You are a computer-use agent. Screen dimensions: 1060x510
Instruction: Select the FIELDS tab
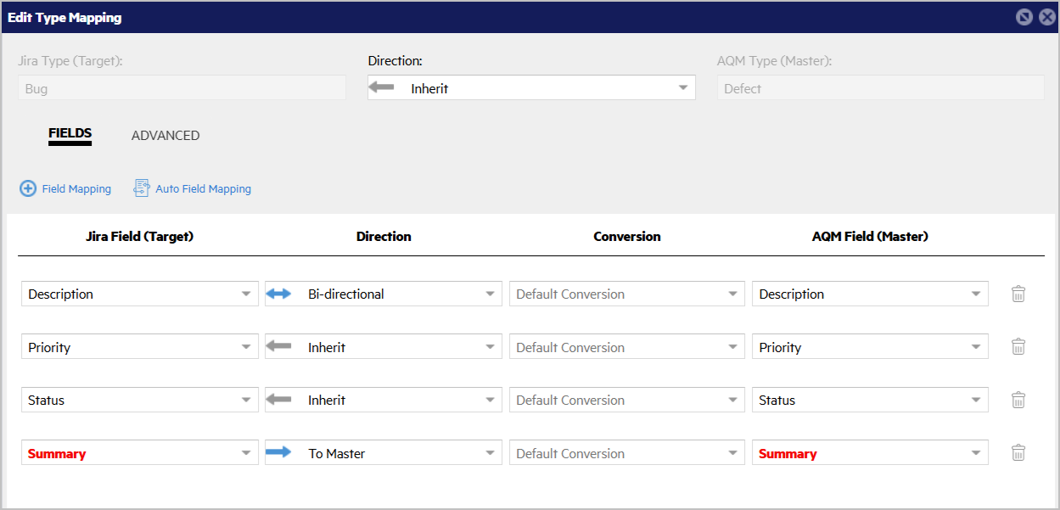(70, 134)
